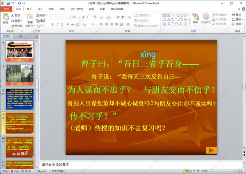This screenshot has height=174, width=246.
Task: Center text in paragraph group
Action: (107, 24)
